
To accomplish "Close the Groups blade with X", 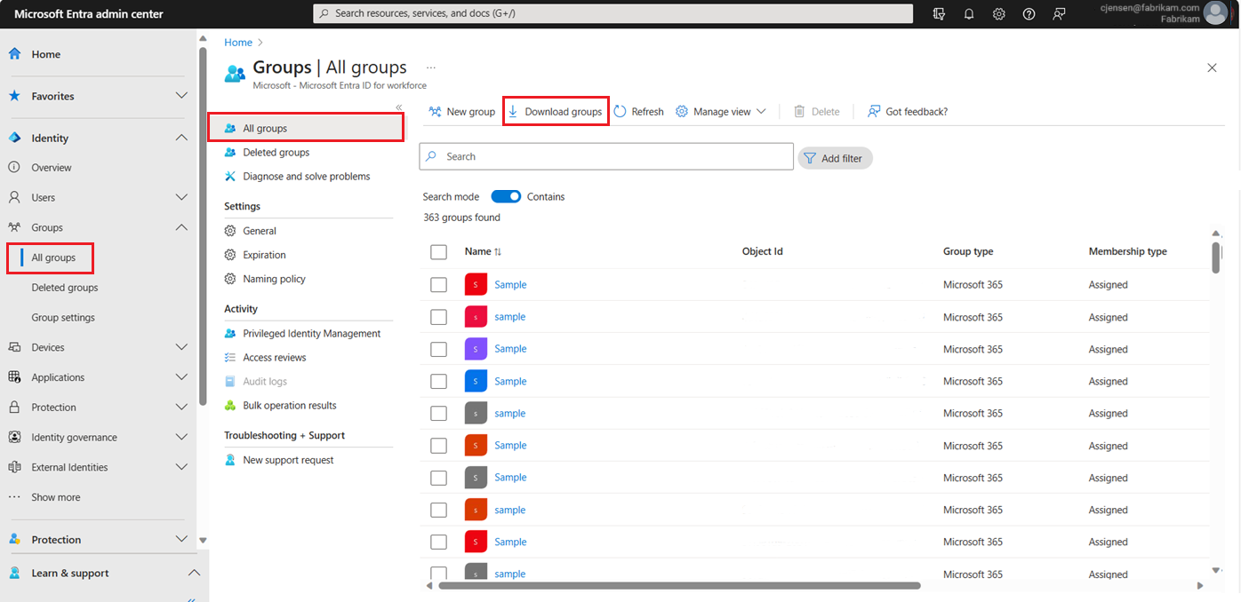I will pyautogui.click(x=1212, y=67).
